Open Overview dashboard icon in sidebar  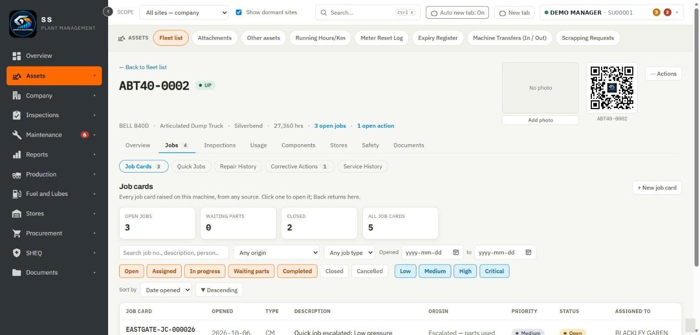coord(17,56)
